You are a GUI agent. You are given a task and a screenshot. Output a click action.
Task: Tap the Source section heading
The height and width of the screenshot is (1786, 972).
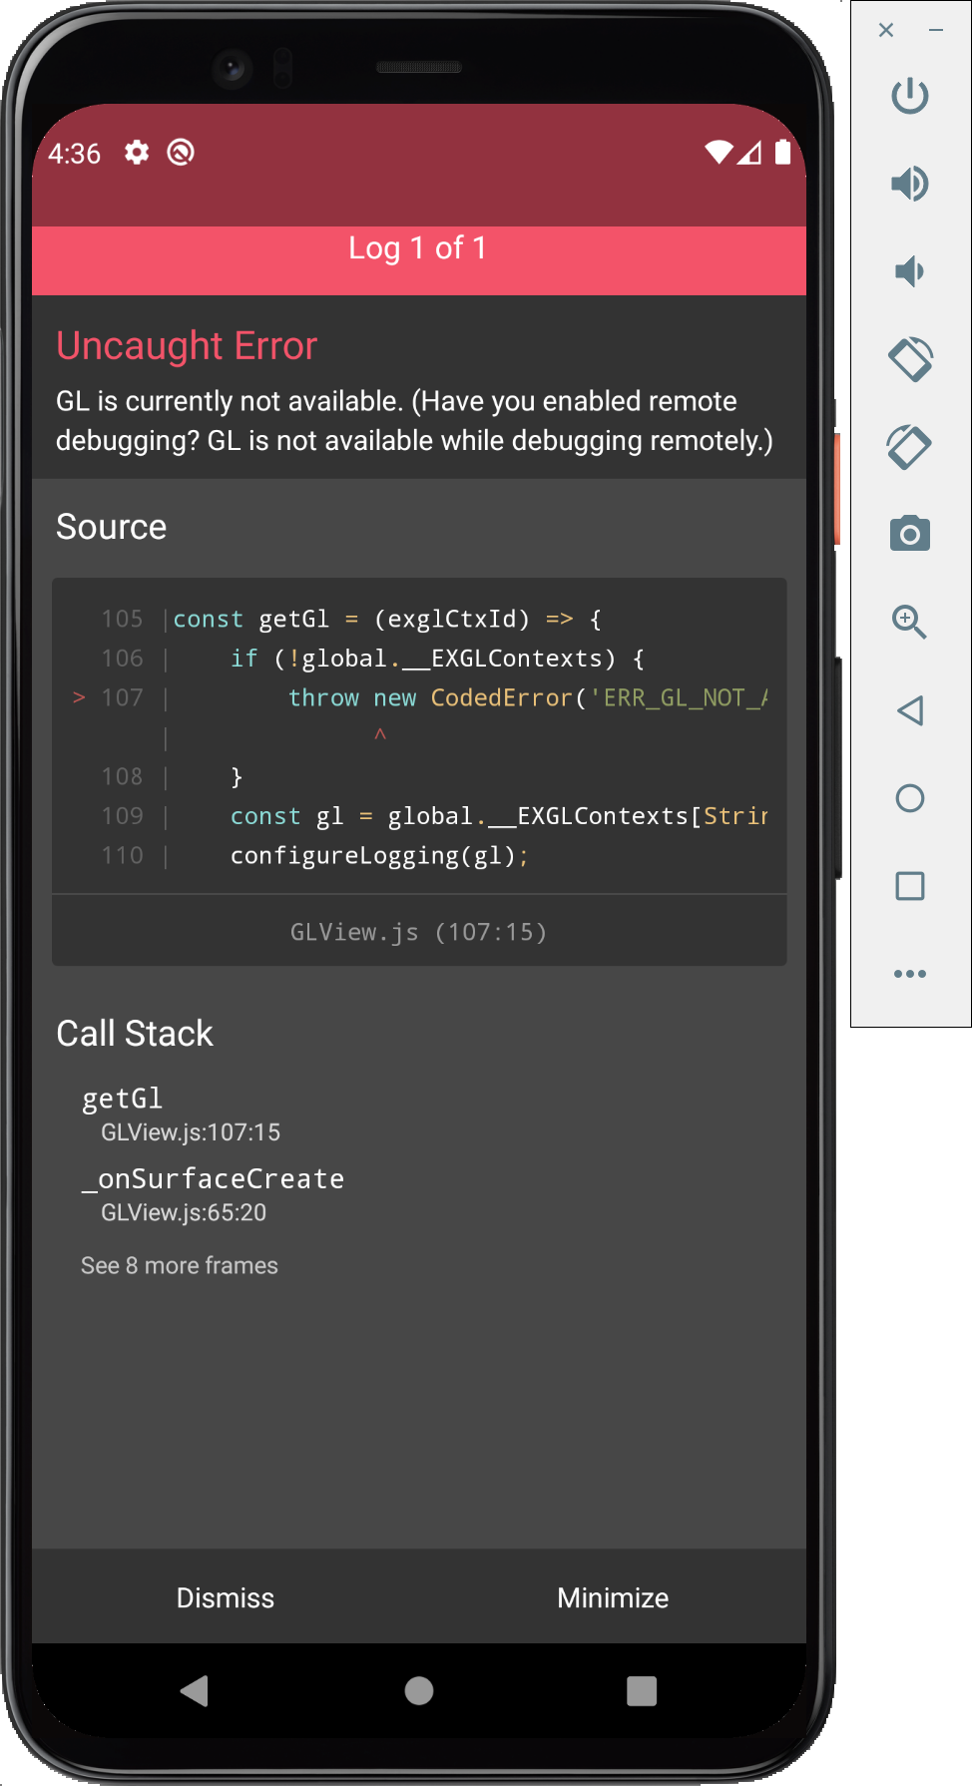pos(112,527)
